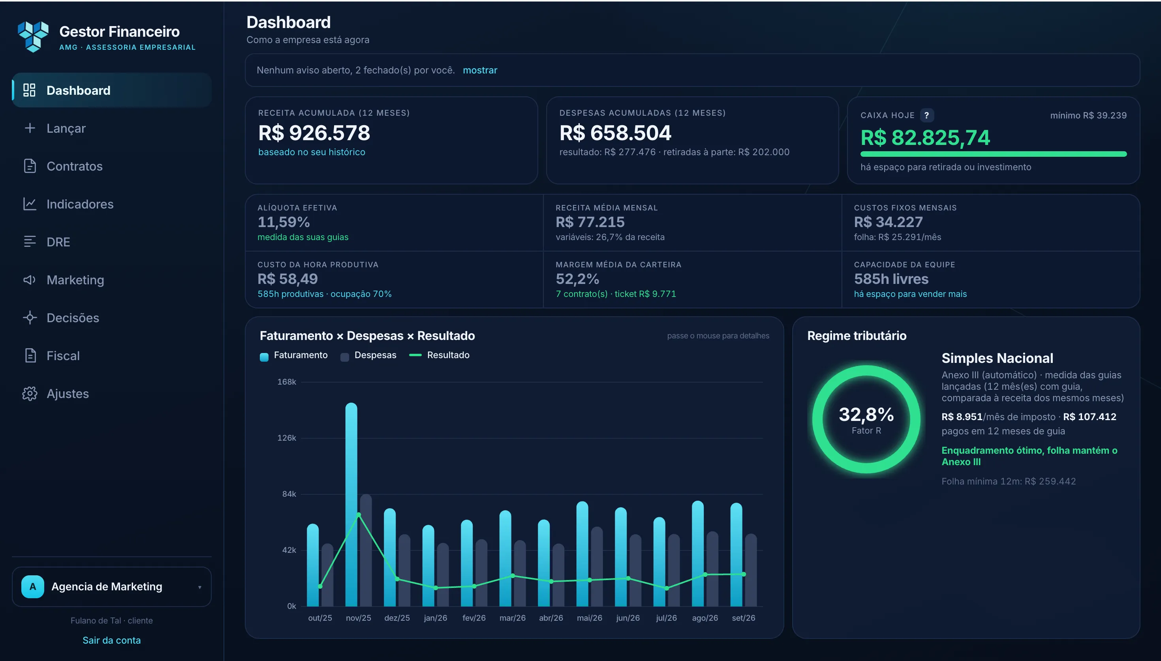Click the plus icon beside Lançar
This screenshot has height=661, width=1161.
(x=30, y=128)
